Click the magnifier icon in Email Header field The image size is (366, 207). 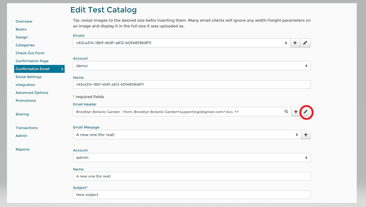point(286,111)
